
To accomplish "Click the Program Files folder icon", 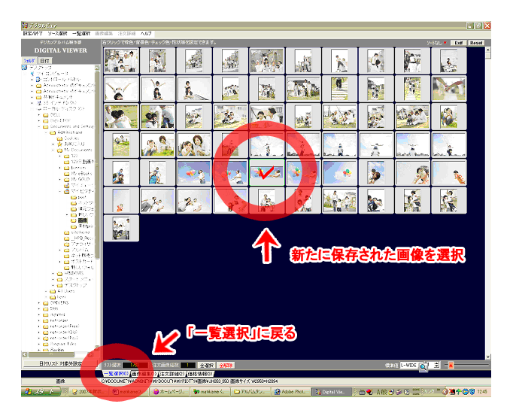I will (45, 344).
